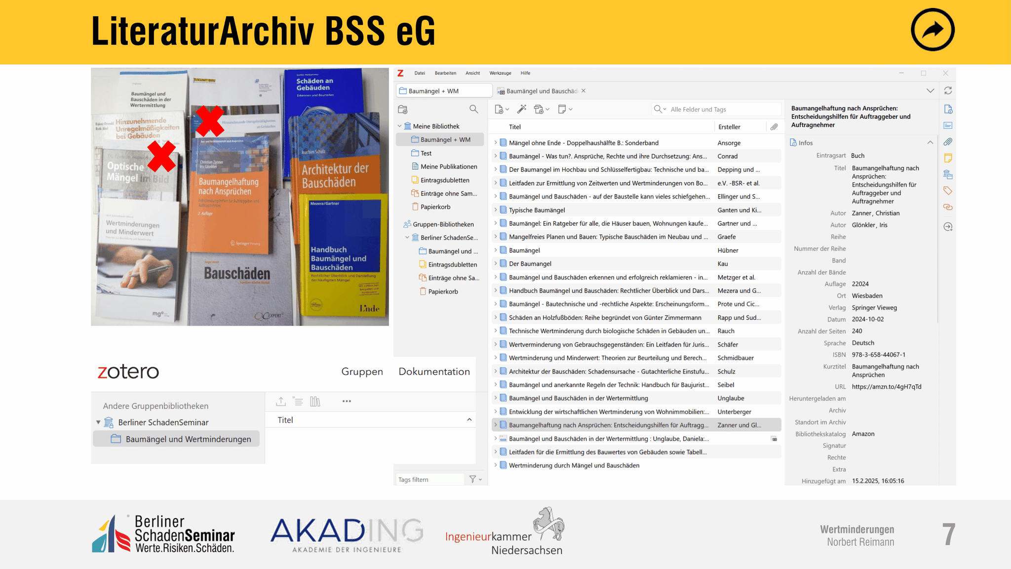Click the collection search magnifier icon
Viewport: 1011px width, 569px height.
tap(473, 109)
